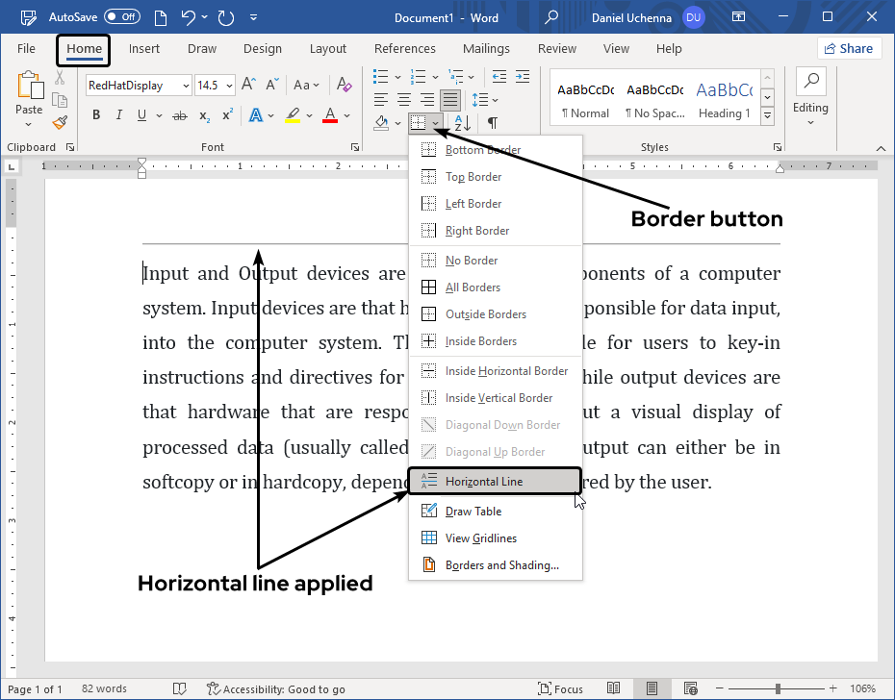Screen dimensions: 895x700
Task: Open the Editing group dropdown
Action: tap(810, 108)
